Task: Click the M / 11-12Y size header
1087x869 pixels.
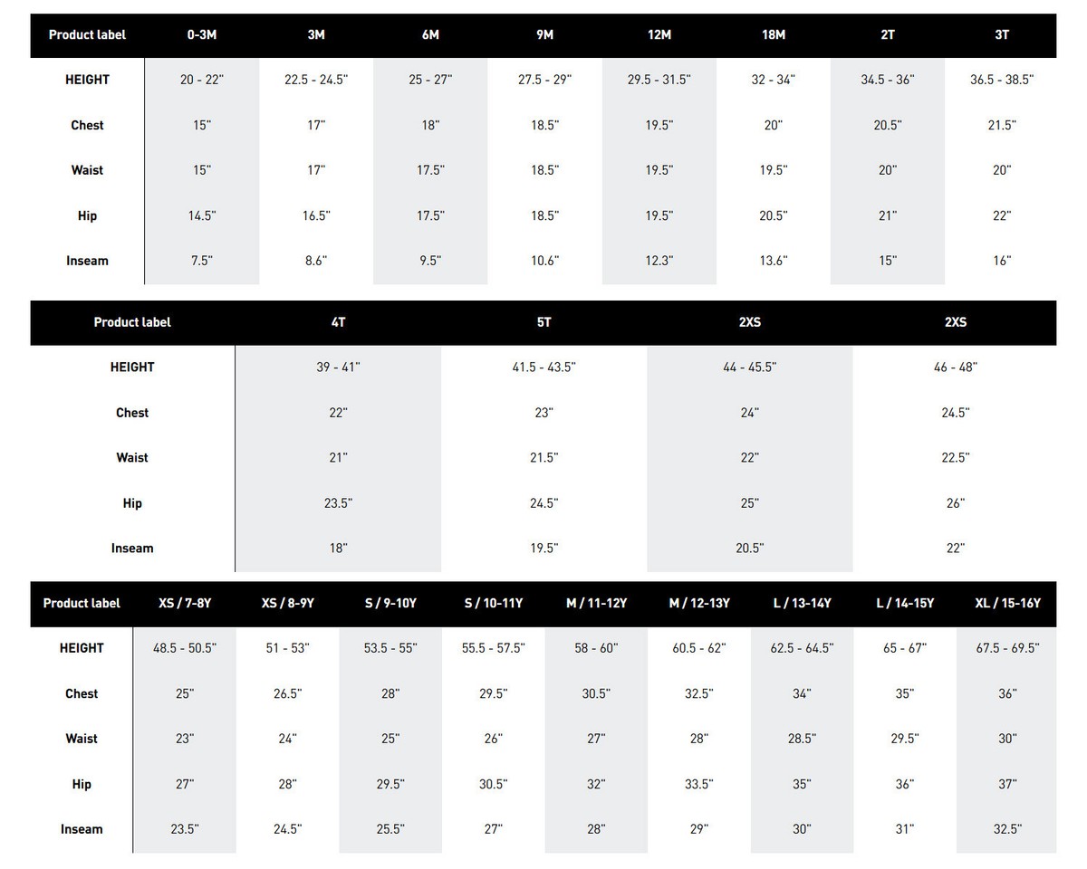Action: 596,604
